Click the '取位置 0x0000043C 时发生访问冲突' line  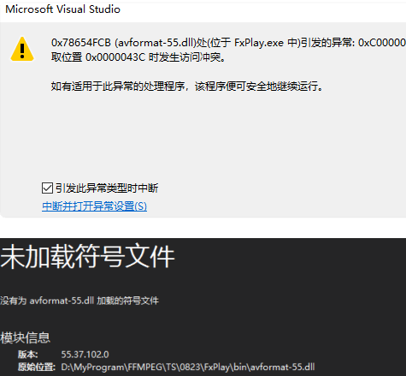[x=138, y=57]
